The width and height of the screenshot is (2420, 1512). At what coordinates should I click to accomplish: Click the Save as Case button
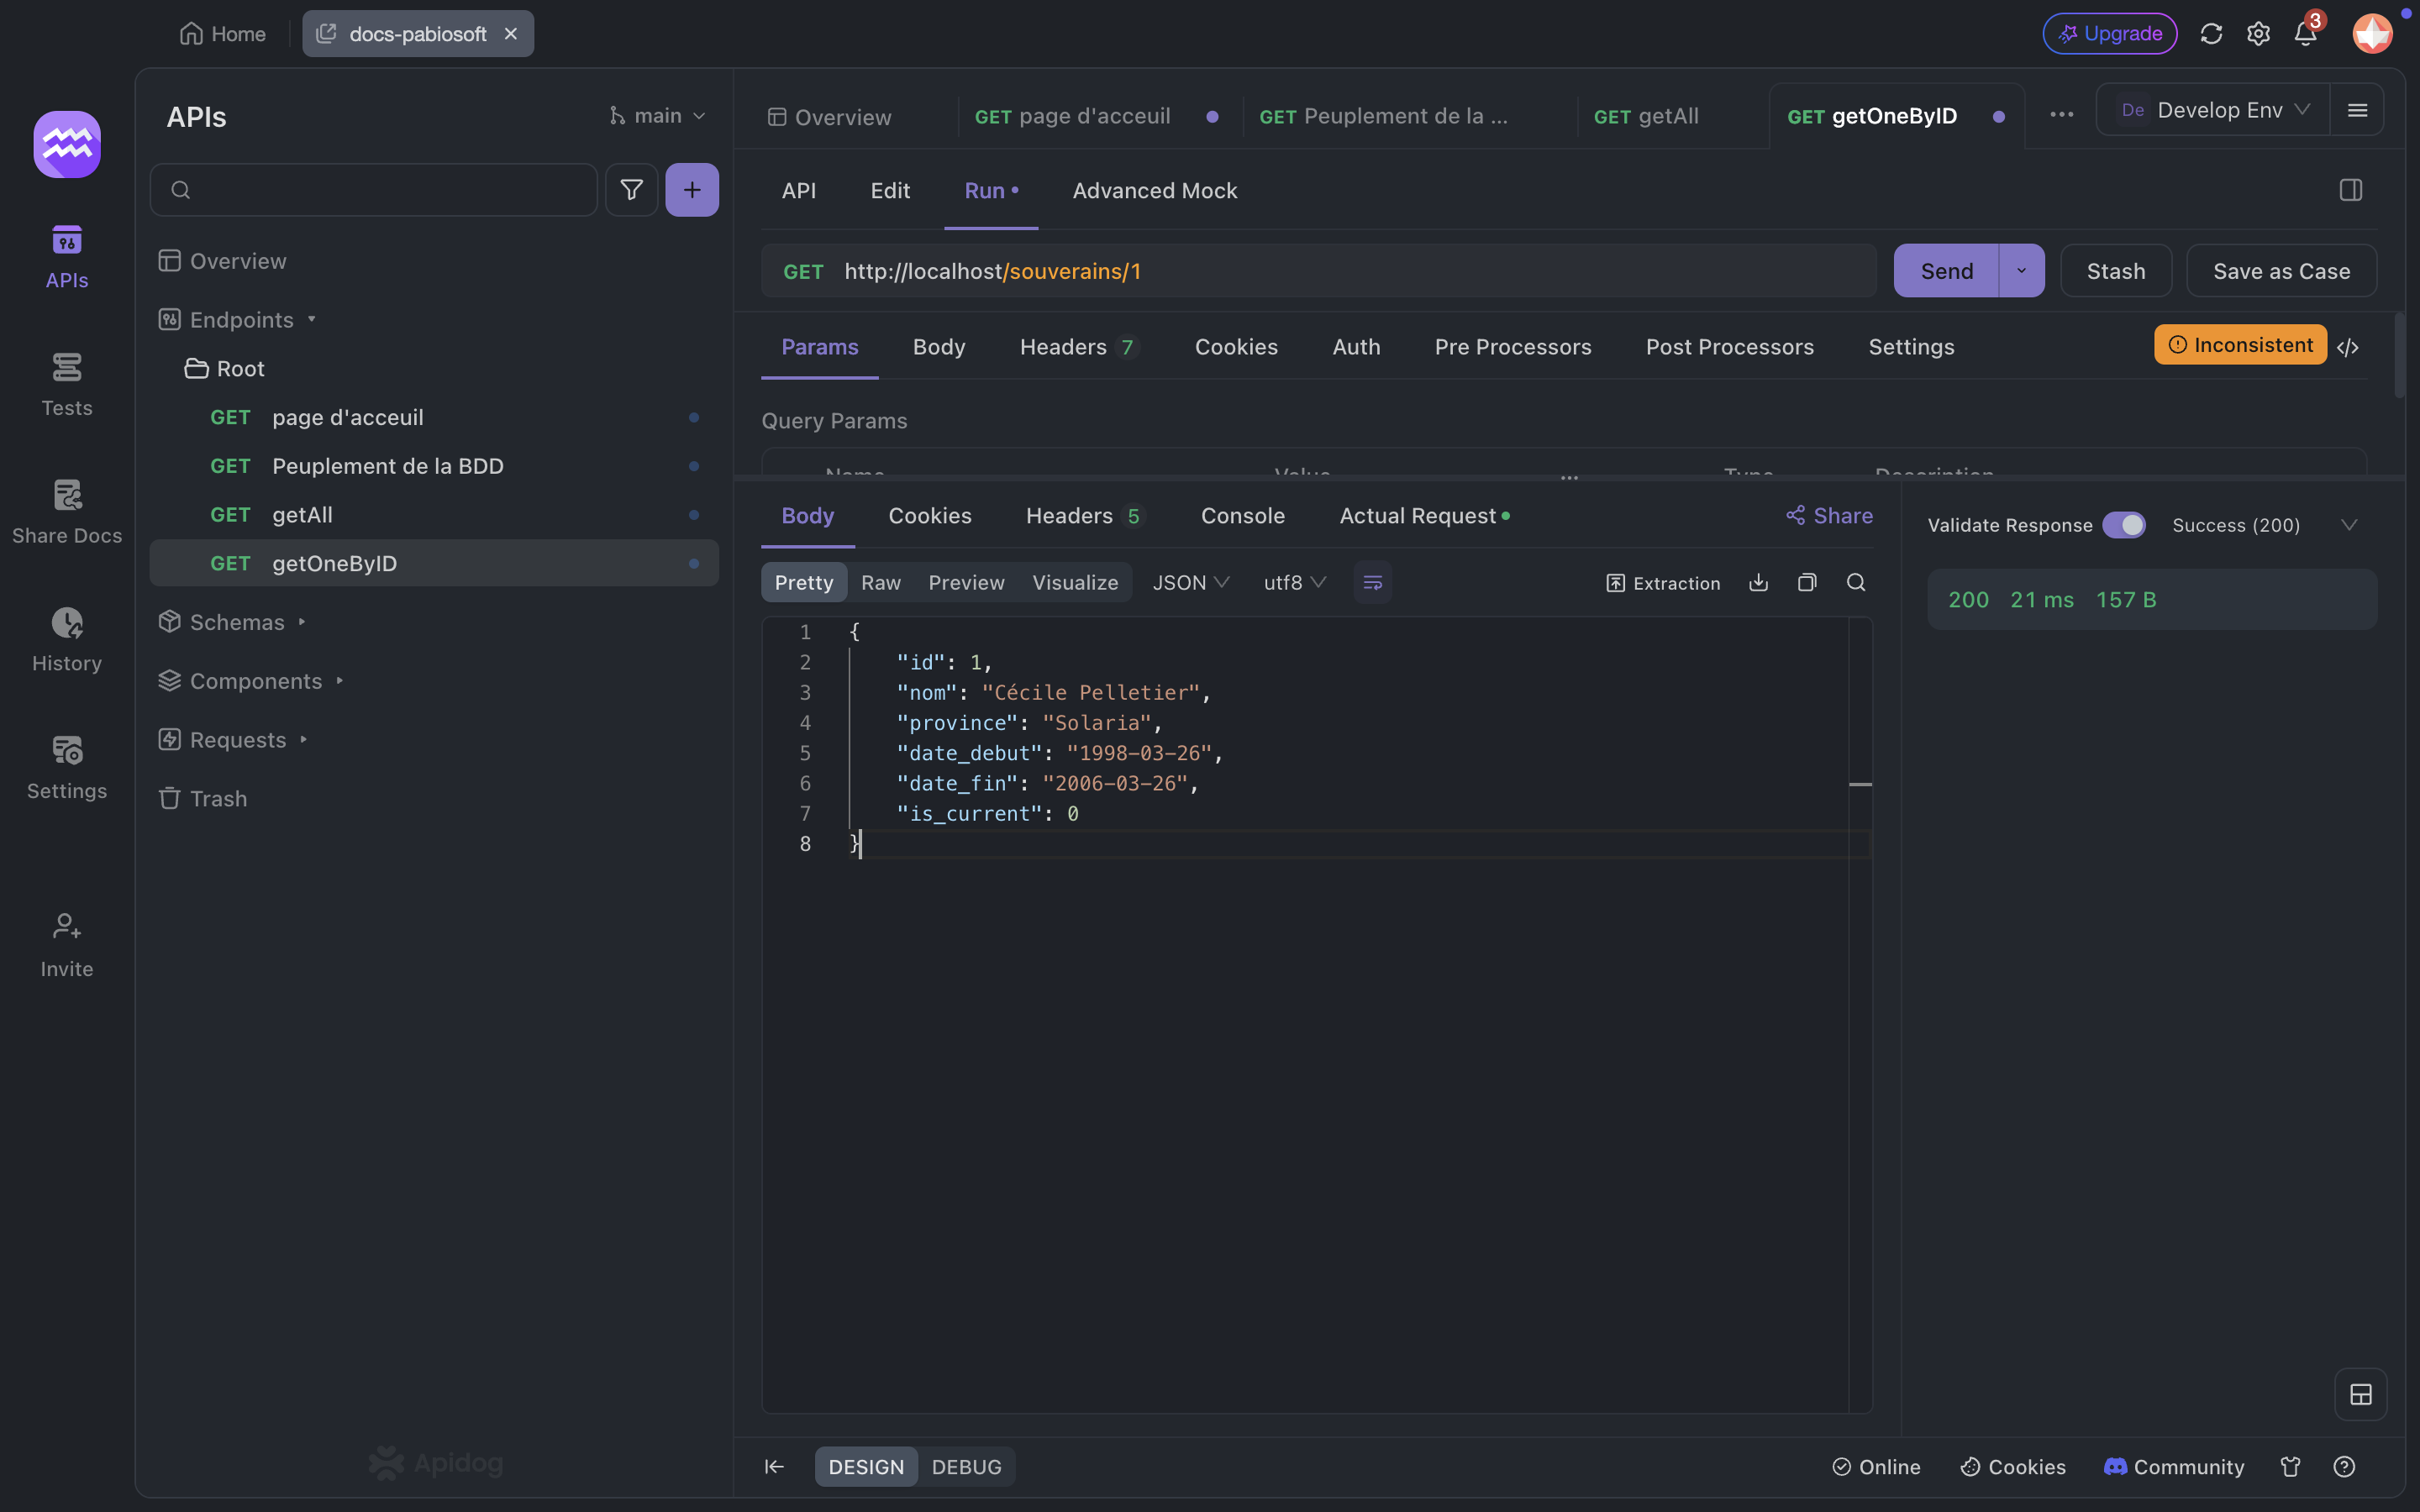pyautogui.click(x=2281, y=271)
